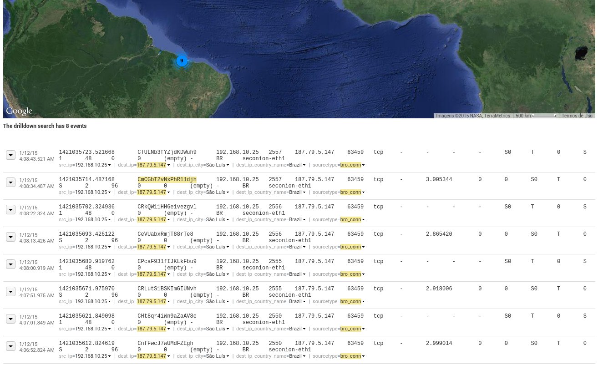Expand the event at 4:08:00.919 AM
The image size is (598, 370).
click(x=10, y=264)
